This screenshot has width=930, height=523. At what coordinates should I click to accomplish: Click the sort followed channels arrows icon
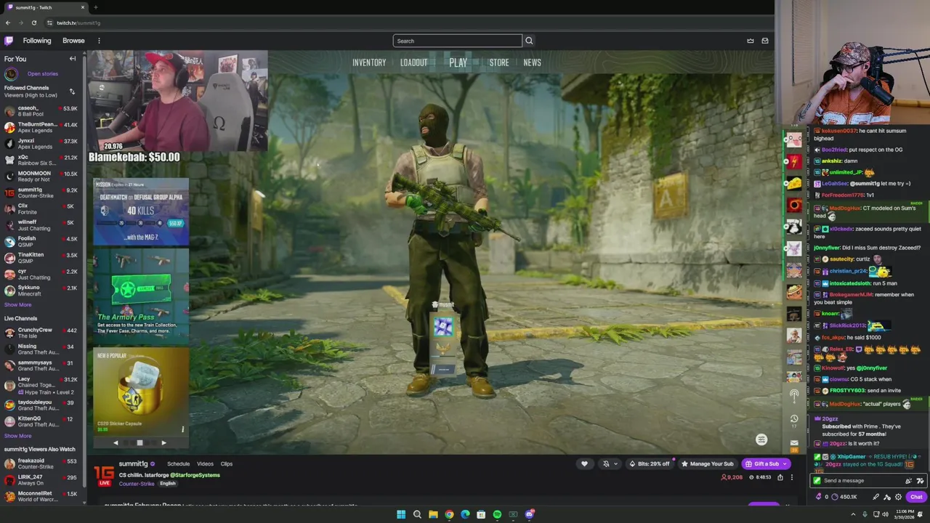click(x=72, y=92)
